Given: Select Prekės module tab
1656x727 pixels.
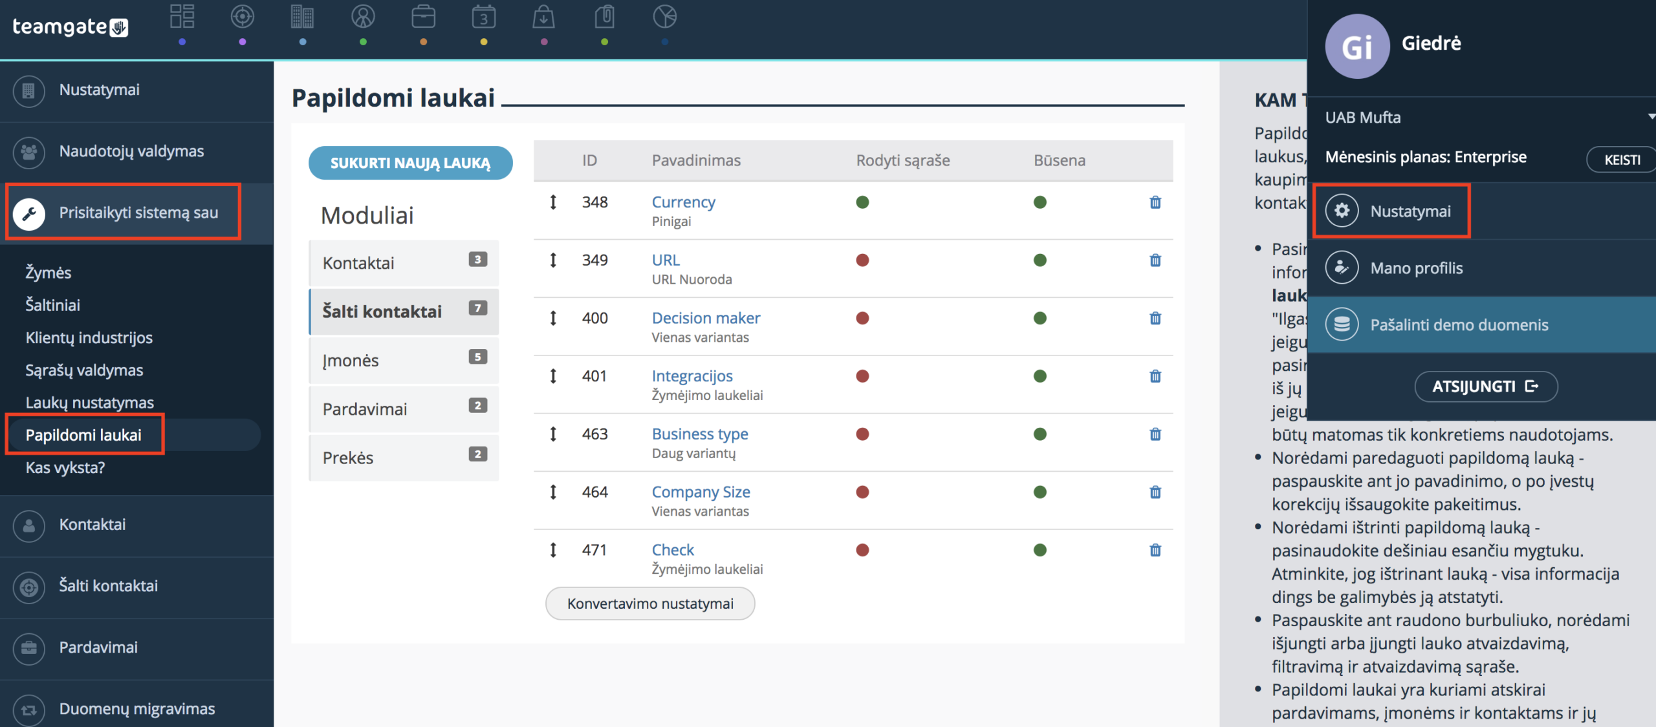Looking at the screenshot, I should point(404,458).
